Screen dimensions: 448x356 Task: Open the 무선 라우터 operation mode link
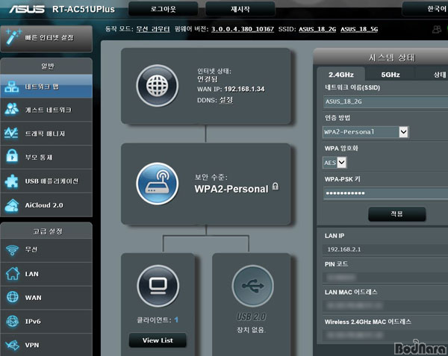pyautogui.click(x=153, y=29)
